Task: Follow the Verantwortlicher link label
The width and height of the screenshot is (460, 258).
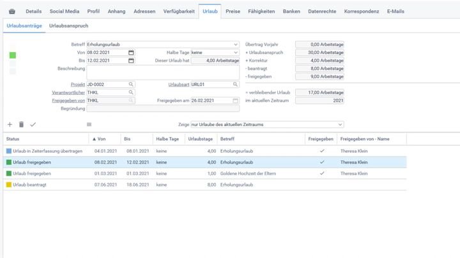Action: coord(68,92)
